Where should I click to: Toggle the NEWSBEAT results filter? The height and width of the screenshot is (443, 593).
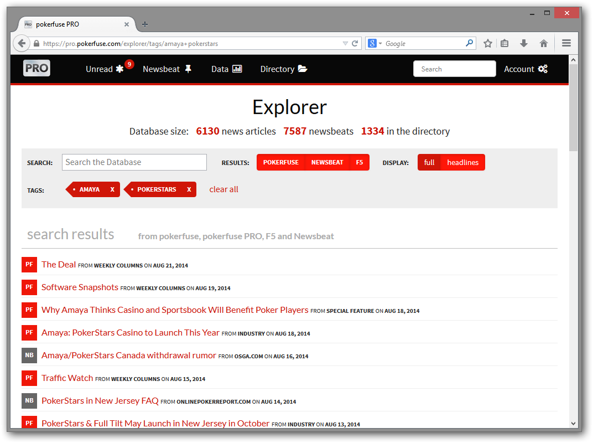pos(327,162)
